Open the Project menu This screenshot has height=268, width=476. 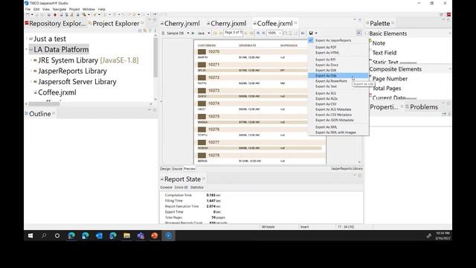click(74, 9)
